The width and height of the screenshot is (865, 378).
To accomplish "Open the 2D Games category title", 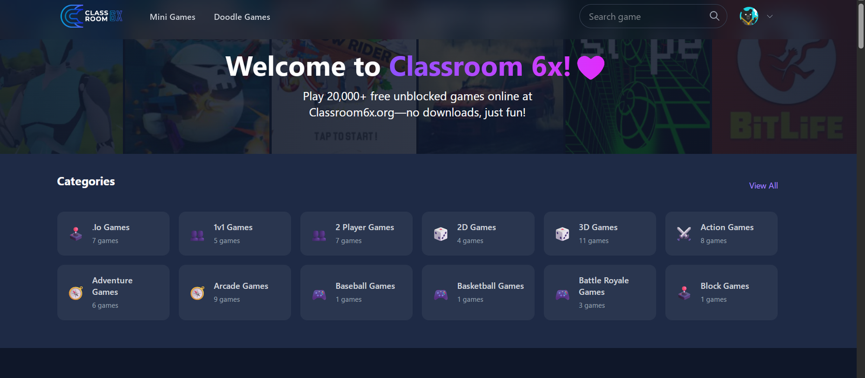I will [476, 227].
